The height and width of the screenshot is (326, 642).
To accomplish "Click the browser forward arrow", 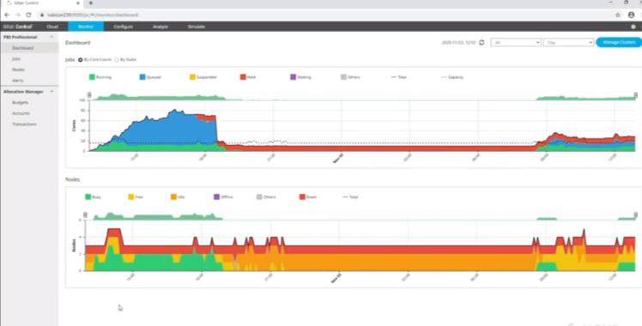I will 18,15.
